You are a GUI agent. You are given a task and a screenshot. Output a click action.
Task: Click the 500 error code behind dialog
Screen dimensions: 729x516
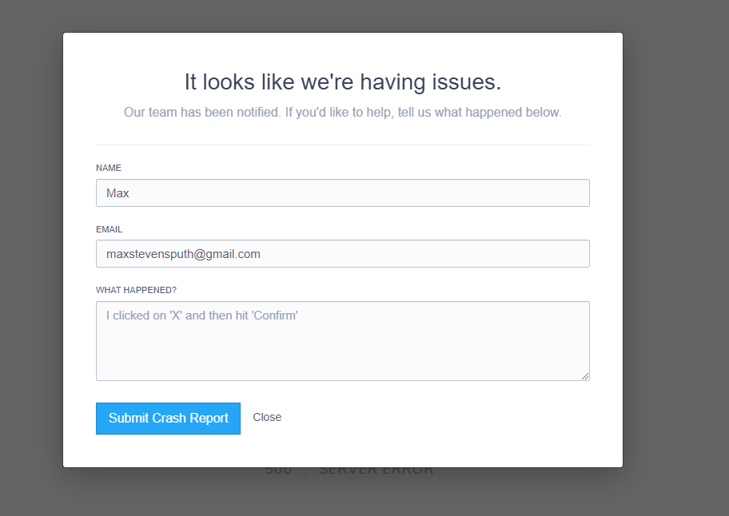tap(279, 472)
